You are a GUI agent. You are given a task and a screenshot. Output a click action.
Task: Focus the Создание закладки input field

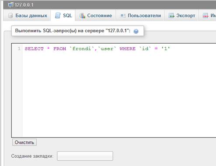coord(85,156)
